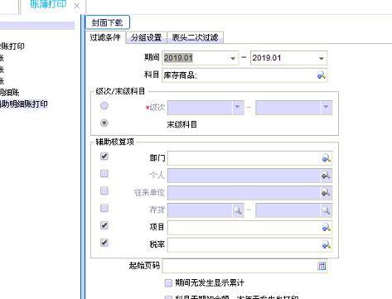The image size is (392, 299).
Task: Open lookup icon for 往来单位 field
Action: pyautogui.click(x=326, y=192)
